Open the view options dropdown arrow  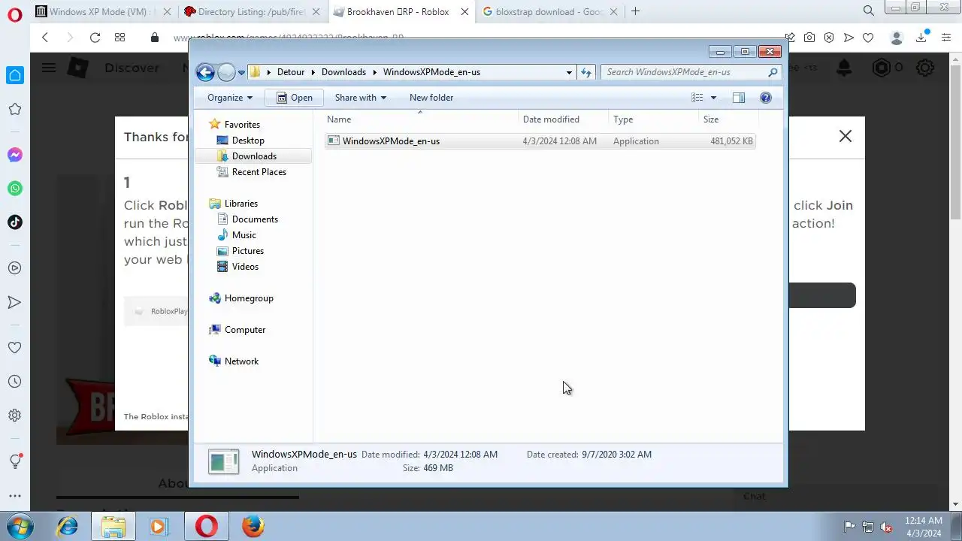[x=713, y=98]
